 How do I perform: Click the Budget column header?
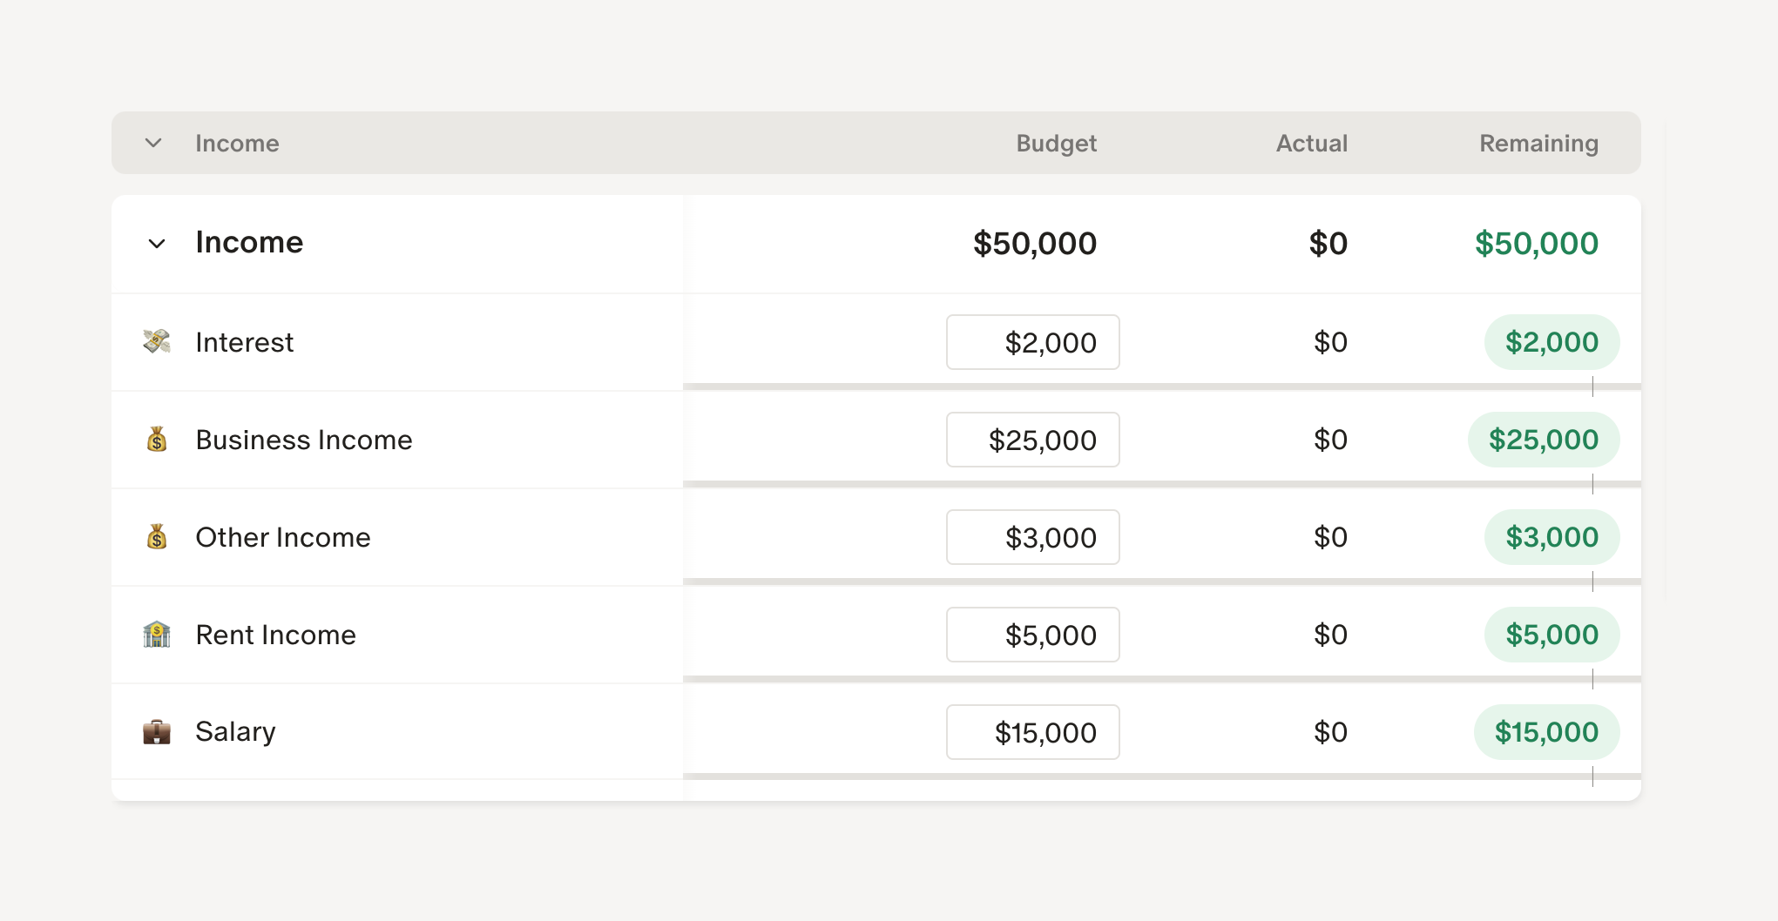click(1056, 143)
